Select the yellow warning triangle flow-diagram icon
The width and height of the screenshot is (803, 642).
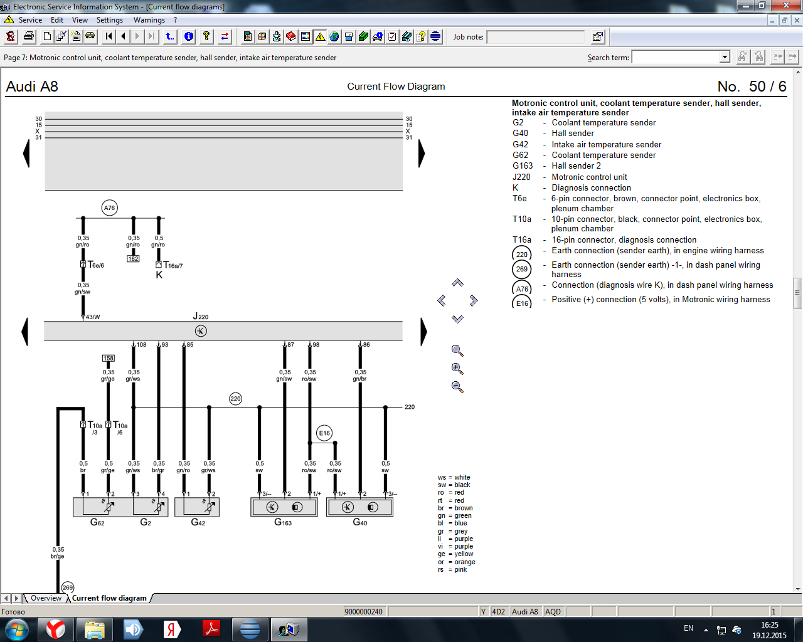(x=320, y=36)
